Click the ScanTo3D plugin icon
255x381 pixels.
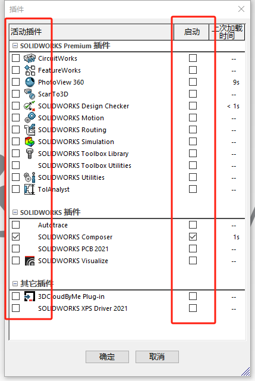pyautogui.click(x=30, y=94)
